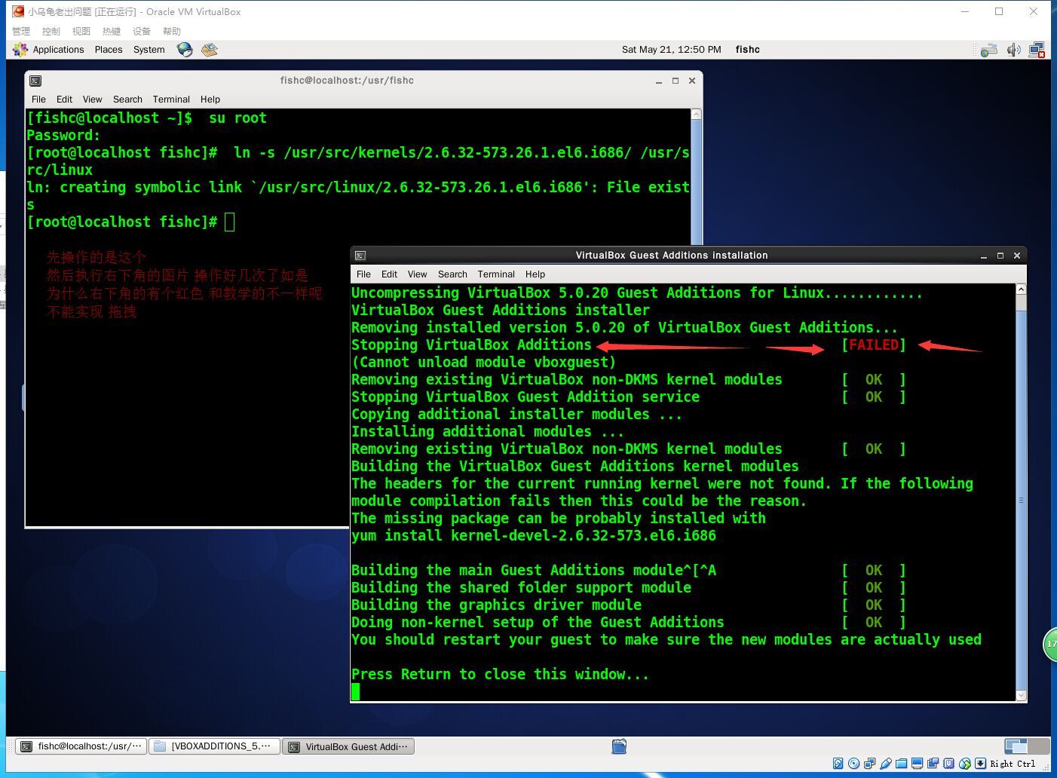
Task: Open VirtualBox 热键 menu
Action: point(112,31)
